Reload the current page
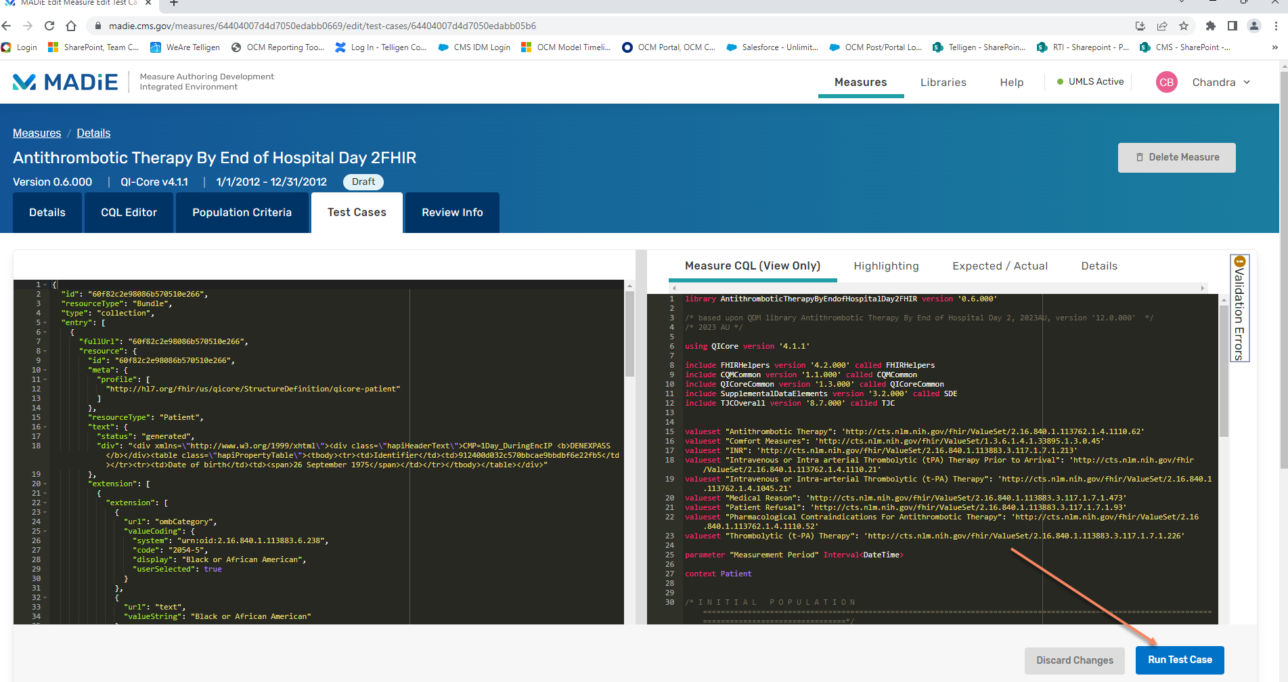The image size is (1288, 682). (x=49, y=26)
